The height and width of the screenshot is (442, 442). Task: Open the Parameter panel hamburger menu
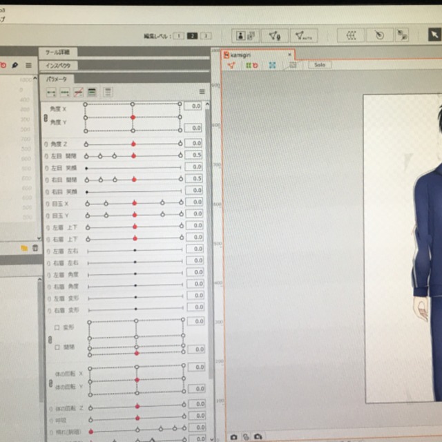pos(202,92)
